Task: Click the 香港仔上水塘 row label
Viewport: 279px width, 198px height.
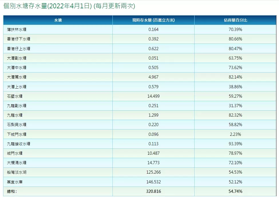Action: pyautogui.click(x=19, y=49)
